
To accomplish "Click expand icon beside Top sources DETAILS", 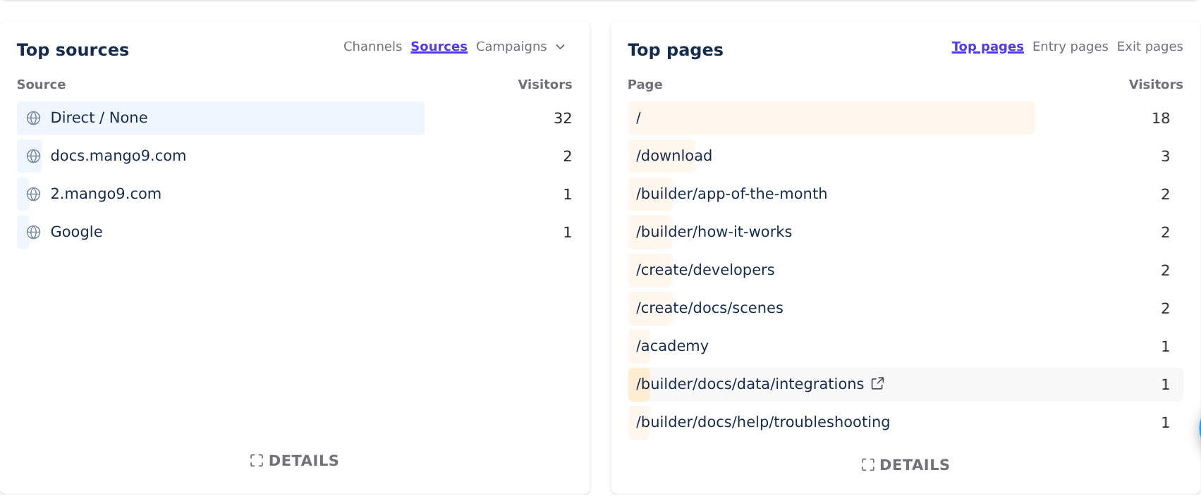I will tap(257, 461).
